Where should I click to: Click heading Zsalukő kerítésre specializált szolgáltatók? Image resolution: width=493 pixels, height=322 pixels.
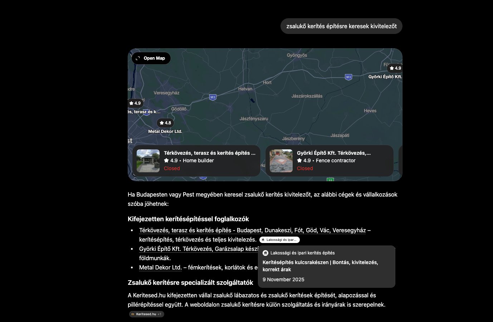point(190,283)
